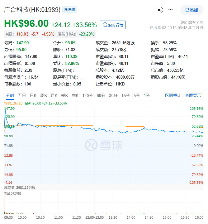Choose the 5分 interval tab
Image resolution: width=208 pixels, height=224 pixels.
[x=137, y=95]
